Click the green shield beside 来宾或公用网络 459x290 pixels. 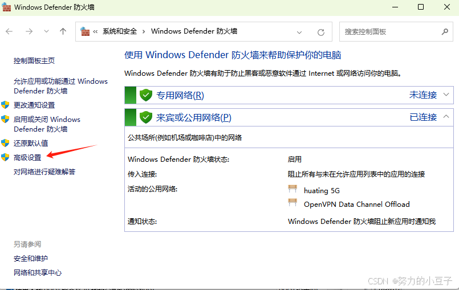146,117
